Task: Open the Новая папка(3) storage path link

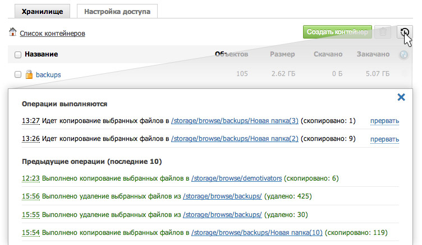Action: click(235, 121)
